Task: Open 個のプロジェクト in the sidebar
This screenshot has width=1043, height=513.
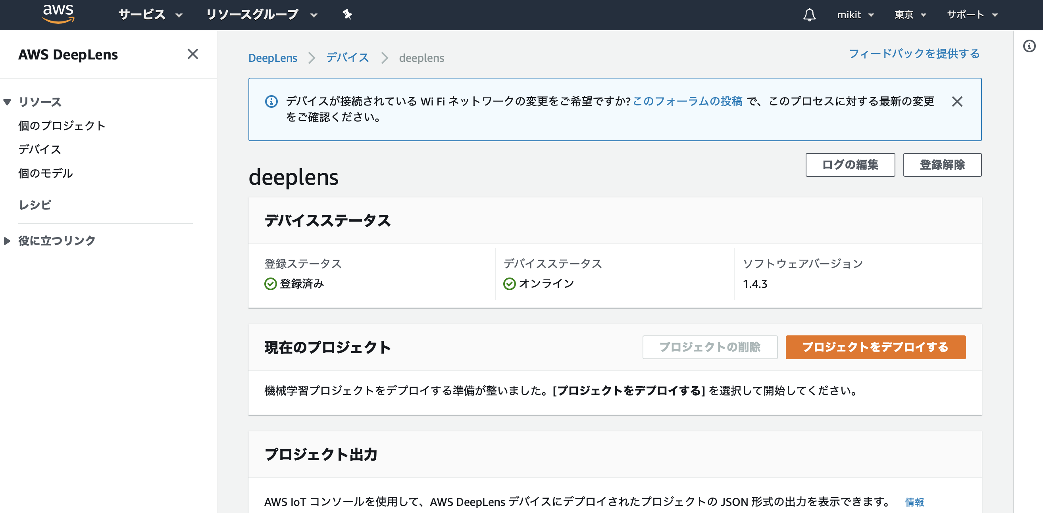Action: (62, 126)
